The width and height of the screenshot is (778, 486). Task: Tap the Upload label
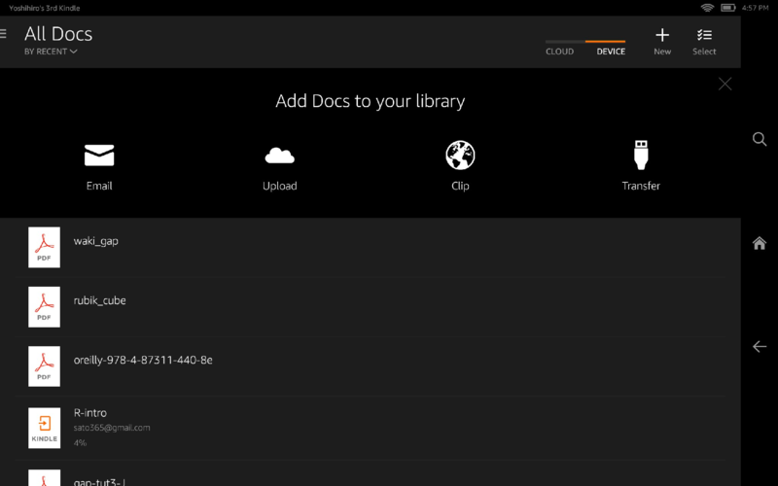click(x=280, y=186)
